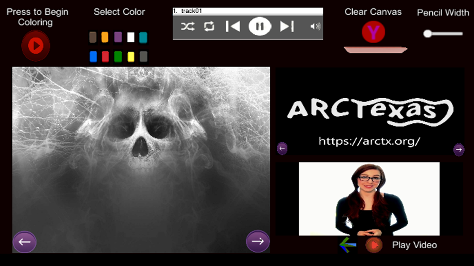Pause the playing track
The height and width of the screenshot is (266, 474).
click(260, 26)
